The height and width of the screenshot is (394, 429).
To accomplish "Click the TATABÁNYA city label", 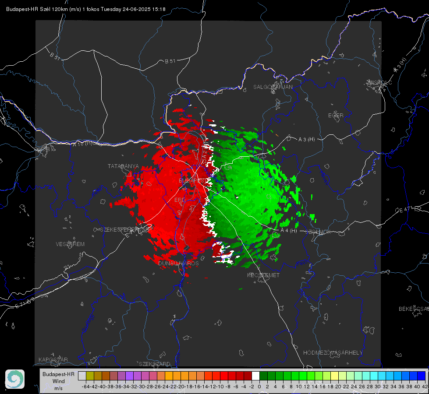I will pyautogui.click(x=123, y=166).
